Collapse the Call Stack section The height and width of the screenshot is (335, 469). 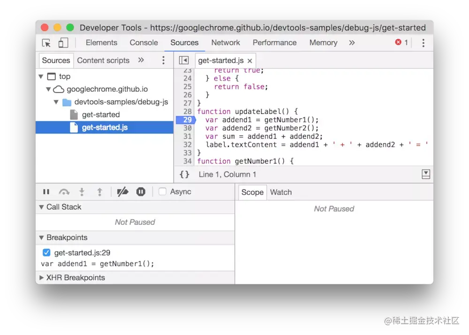(x=41, y=207)
